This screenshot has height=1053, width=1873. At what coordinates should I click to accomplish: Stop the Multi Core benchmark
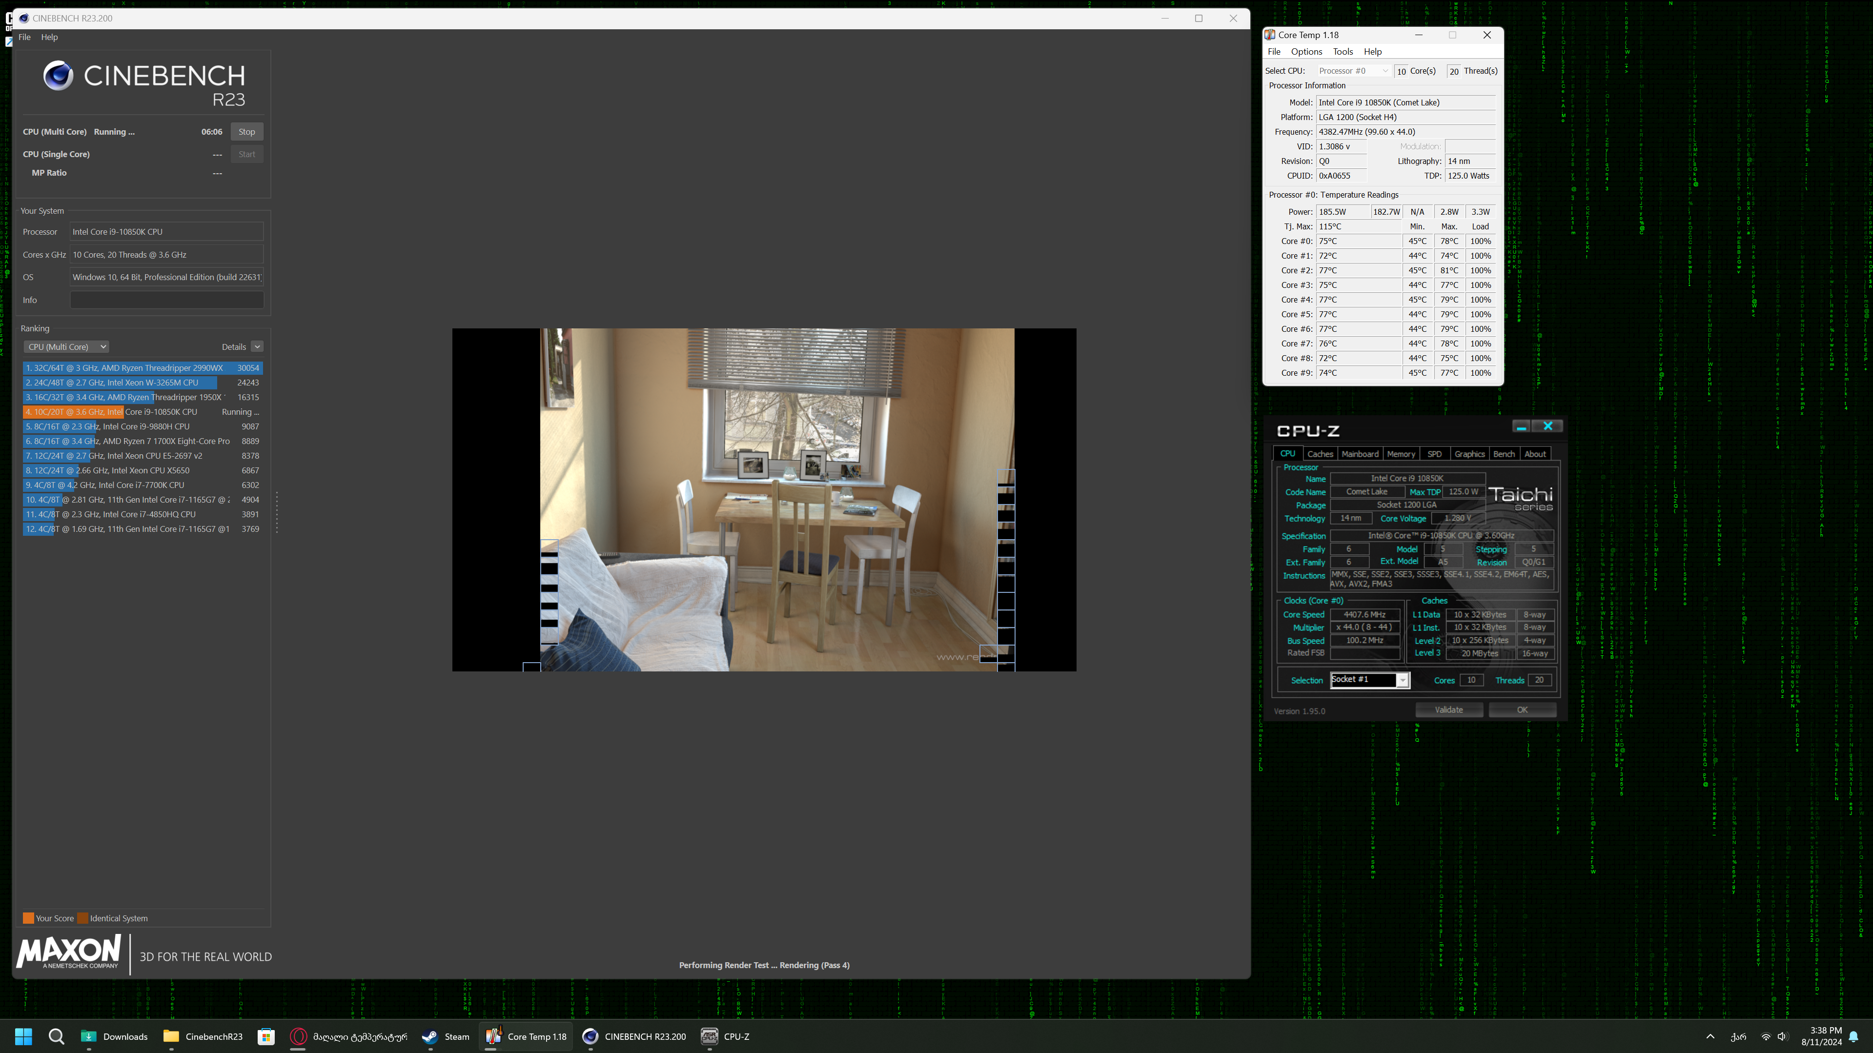246,132
